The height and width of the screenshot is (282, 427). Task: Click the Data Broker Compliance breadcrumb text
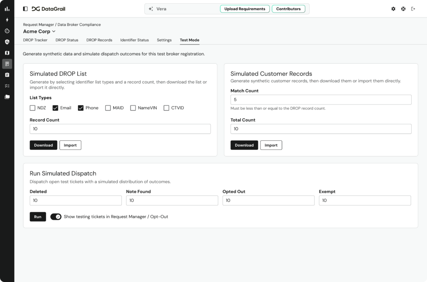(79, 25)
